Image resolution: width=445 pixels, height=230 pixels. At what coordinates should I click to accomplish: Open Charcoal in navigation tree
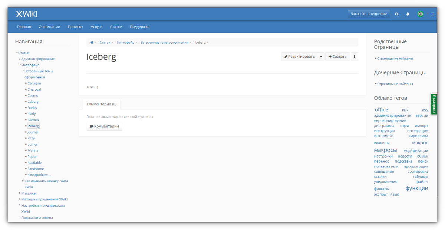[x=34, y=89]
